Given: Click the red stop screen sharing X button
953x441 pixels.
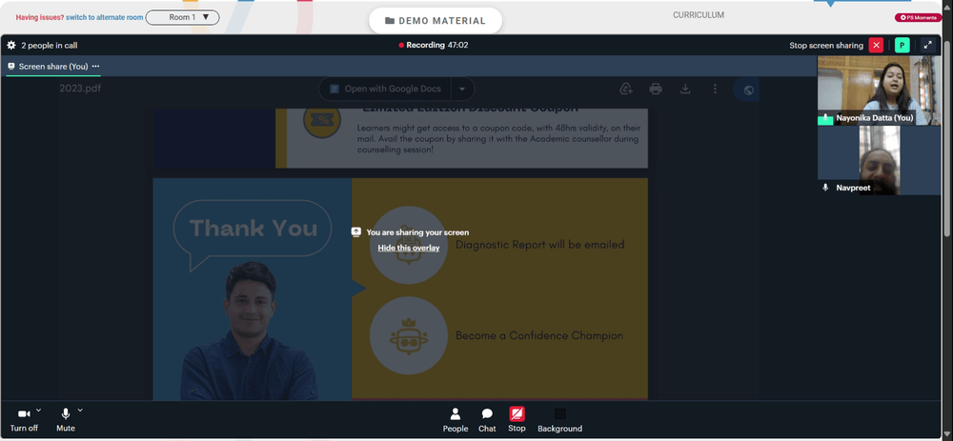Looking at the screenshot, I should (876, 46).
